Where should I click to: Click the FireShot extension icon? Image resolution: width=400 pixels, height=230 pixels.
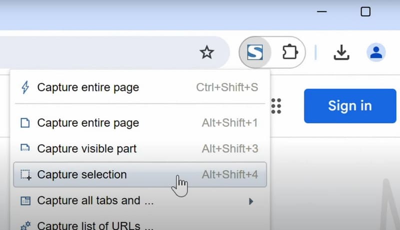255,52
